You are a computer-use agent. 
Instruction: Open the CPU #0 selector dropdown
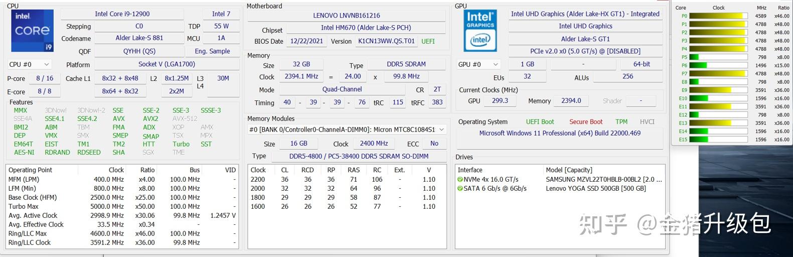tap(30, 64)
